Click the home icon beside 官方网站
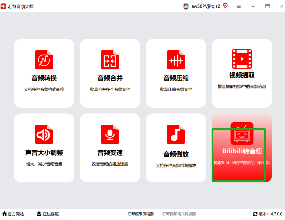Viewport: 285px width, 220px height. [x=5, y=213]
